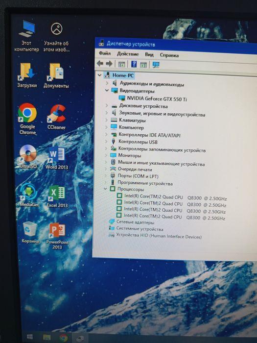Screen dimensions: 257x343
Task: Click the Диспетчер устройств title bar
Action: (176, 45)
